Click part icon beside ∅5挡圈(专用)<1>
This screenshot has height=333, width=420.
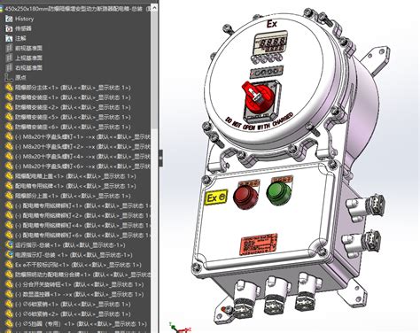pos(9,324)
